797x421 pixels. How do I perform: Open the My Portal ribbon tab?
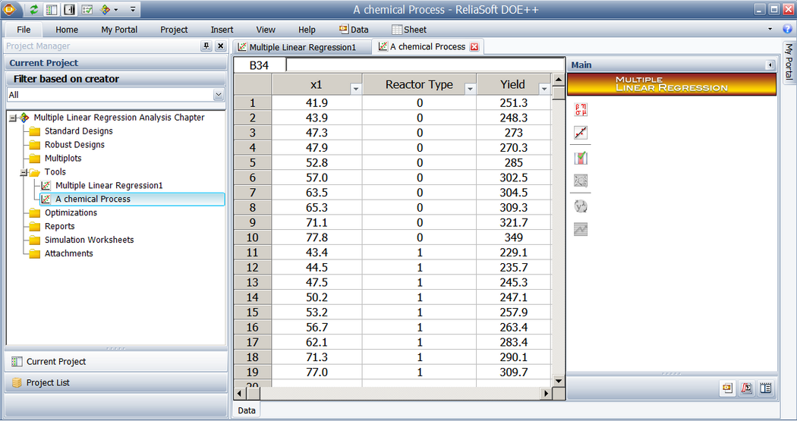pyautogui.click(x=119, y=30)
